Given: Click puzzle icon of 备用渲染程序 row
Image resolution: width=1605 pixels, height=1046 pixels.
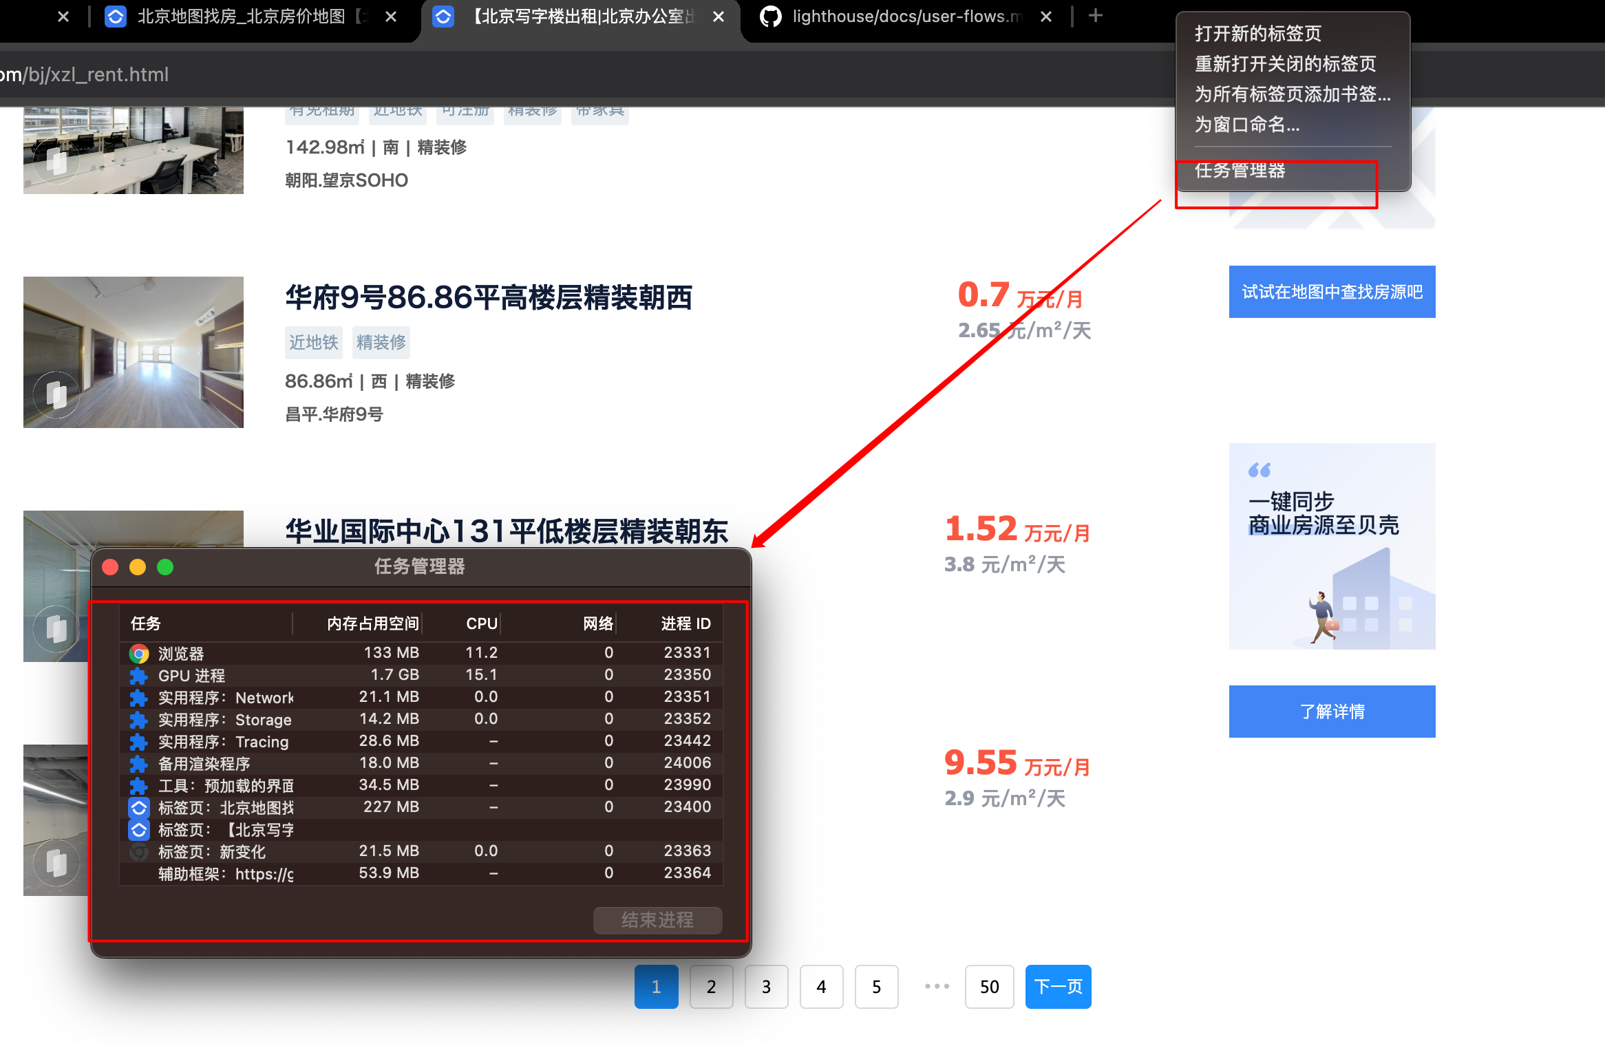Looking at the screenshot, I should pyautogui.click(x=139, y=763).
